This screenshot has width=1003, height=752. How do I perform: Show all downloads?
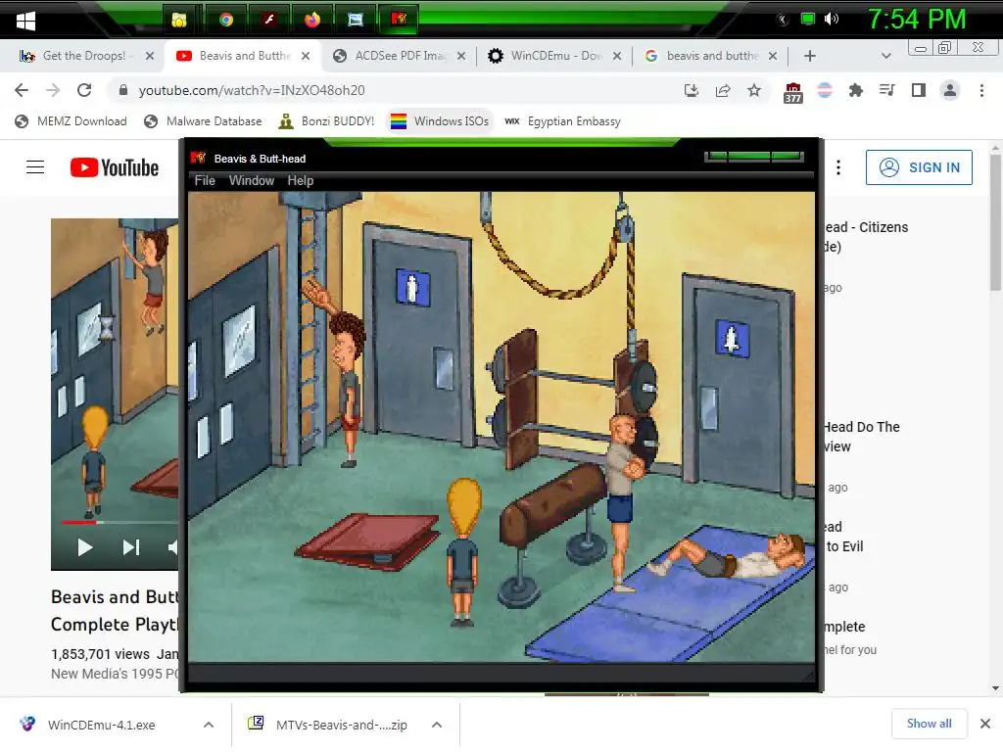point(929,724)
